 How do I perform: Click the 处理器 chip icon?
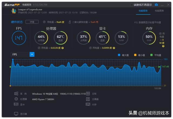coord(16,99)
